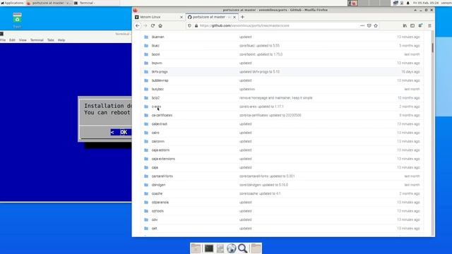Open first folder icon in dock
The image size is (452, 254).
(196, 248)
